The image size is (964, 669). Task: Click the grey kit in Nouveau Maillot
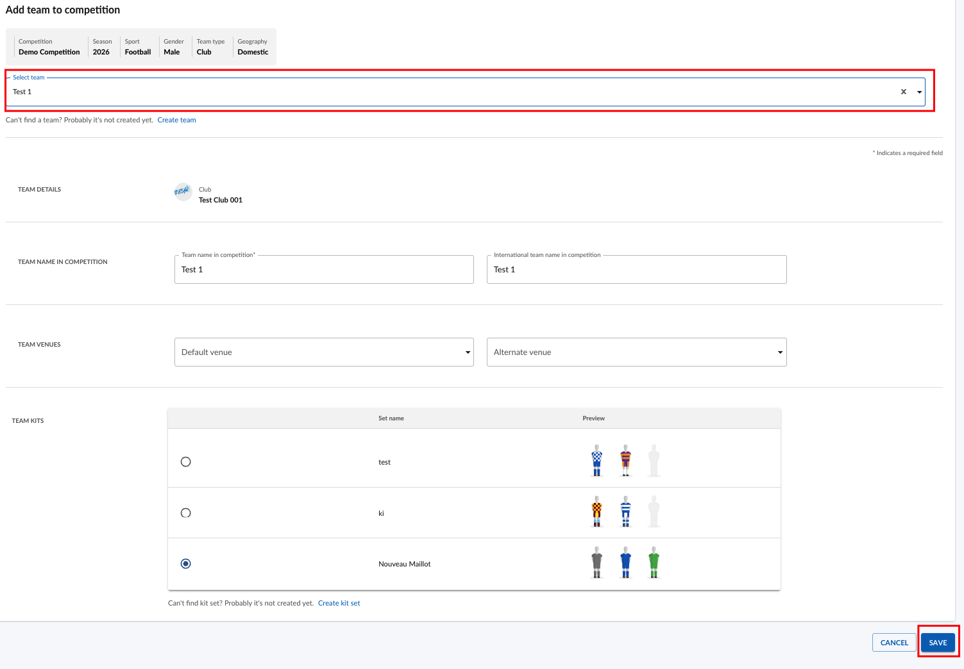(597, 563)
